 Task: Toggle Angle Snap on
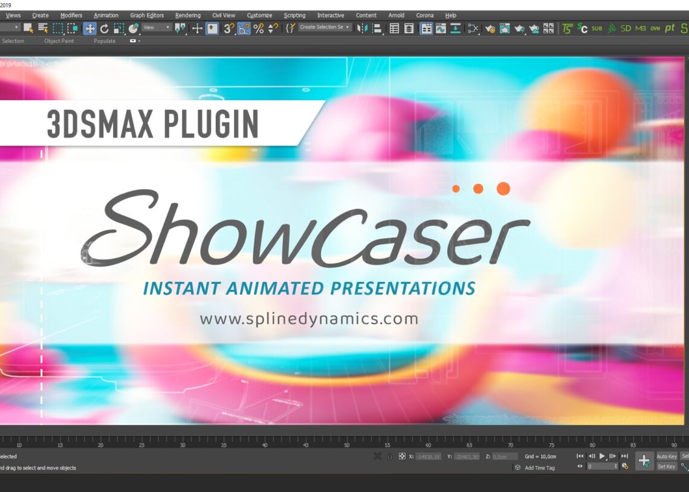tap(243, 28)
